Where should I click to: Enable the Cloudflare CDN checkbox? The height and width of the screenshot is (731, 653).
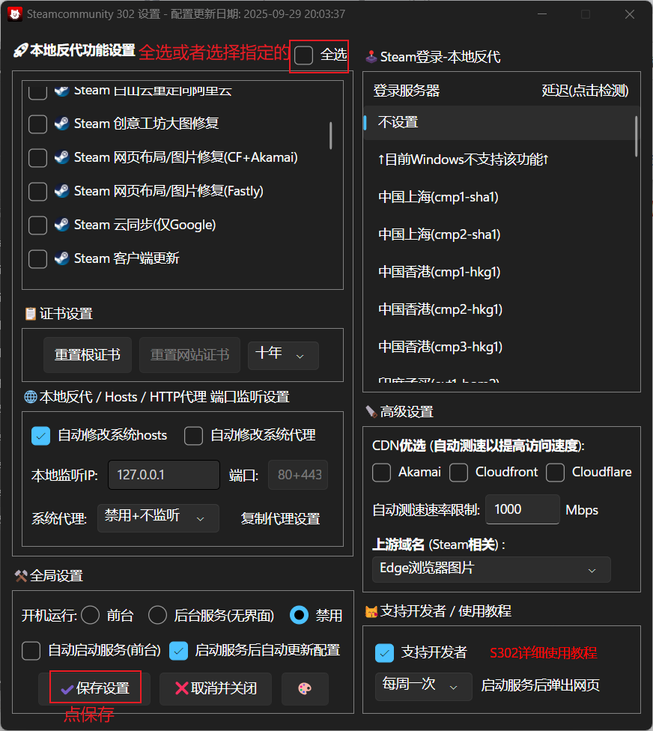click(556, 473)
